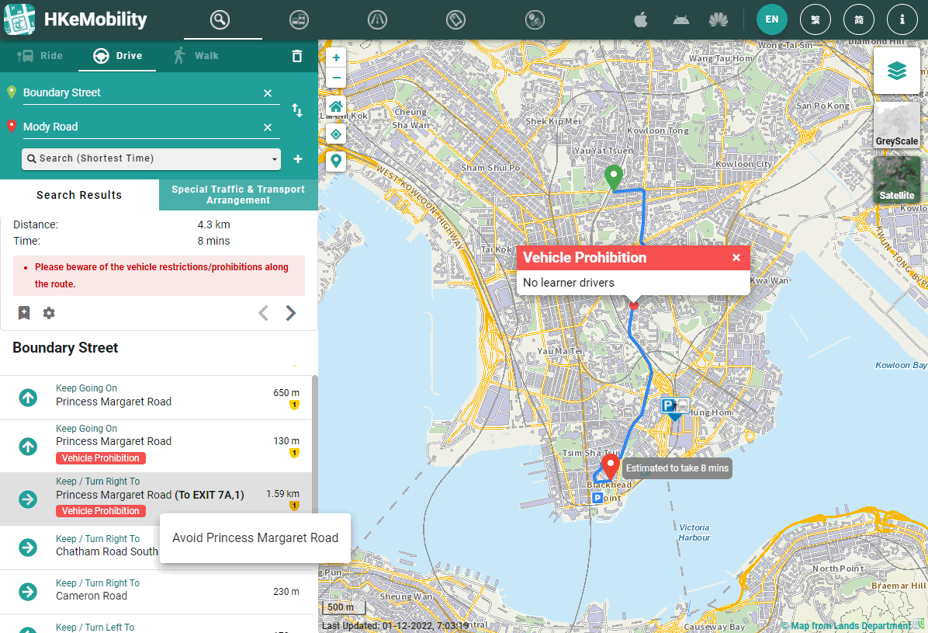The width and height of the screenshot is (928, 633).
Task: Click the directions list scrollbar
Action: pos(315,444)
